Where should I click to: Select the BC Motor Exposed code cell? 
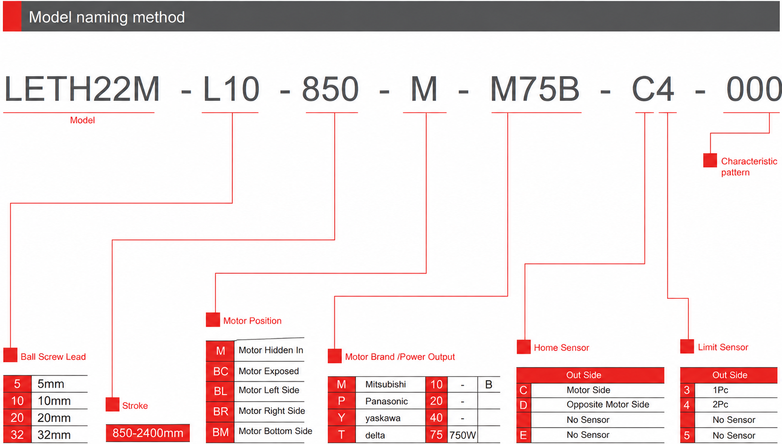pos(220,371)
